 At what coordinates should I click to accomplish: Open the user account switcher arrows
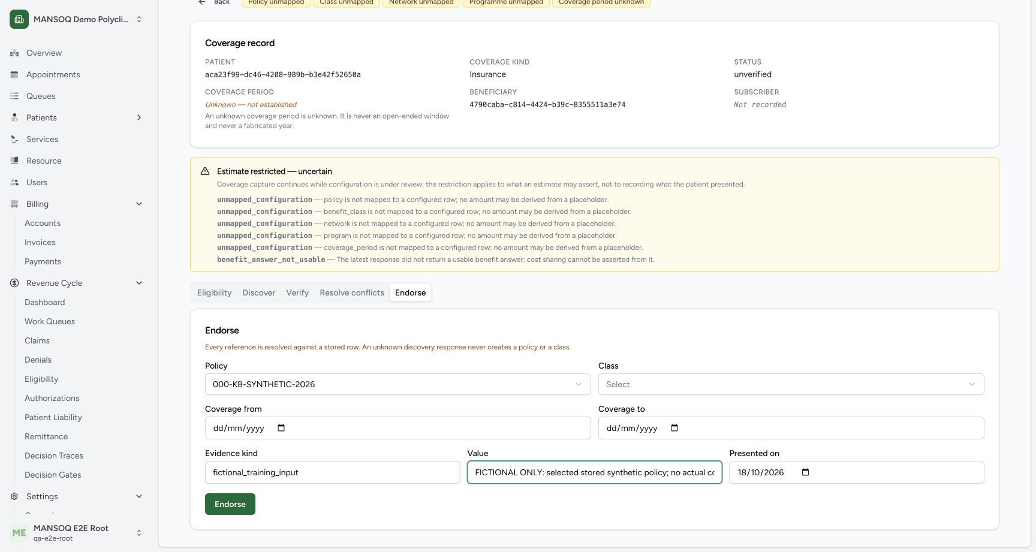139,533
